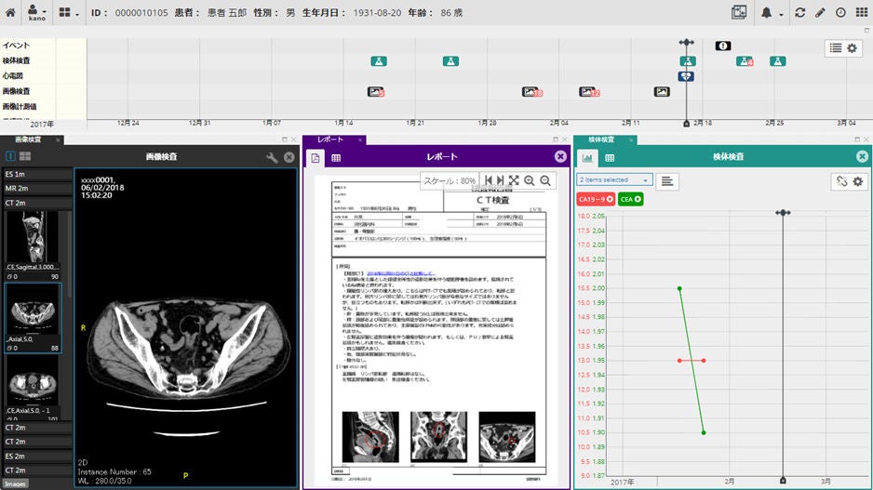The height and width of the screenshot is (490, 873).
Task: Switch to the レポート panel tab
Action: click(330, 139)
